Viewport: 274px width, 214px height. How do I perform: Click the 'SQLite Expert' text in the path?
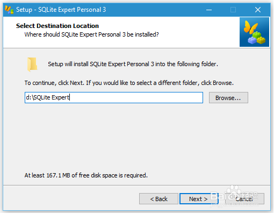coord(51,97)
